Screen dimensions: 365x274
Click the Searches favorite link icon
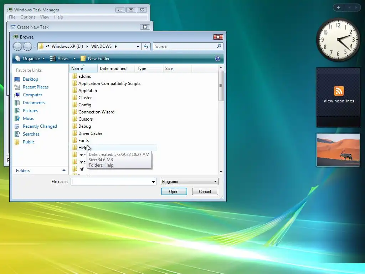pyautogui.click(x=17, y=134)
